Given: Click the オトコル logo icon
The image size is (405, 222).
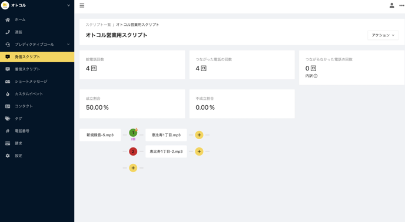Looking at the screenshot, I should pyautogui.click(x=5, y=5).
